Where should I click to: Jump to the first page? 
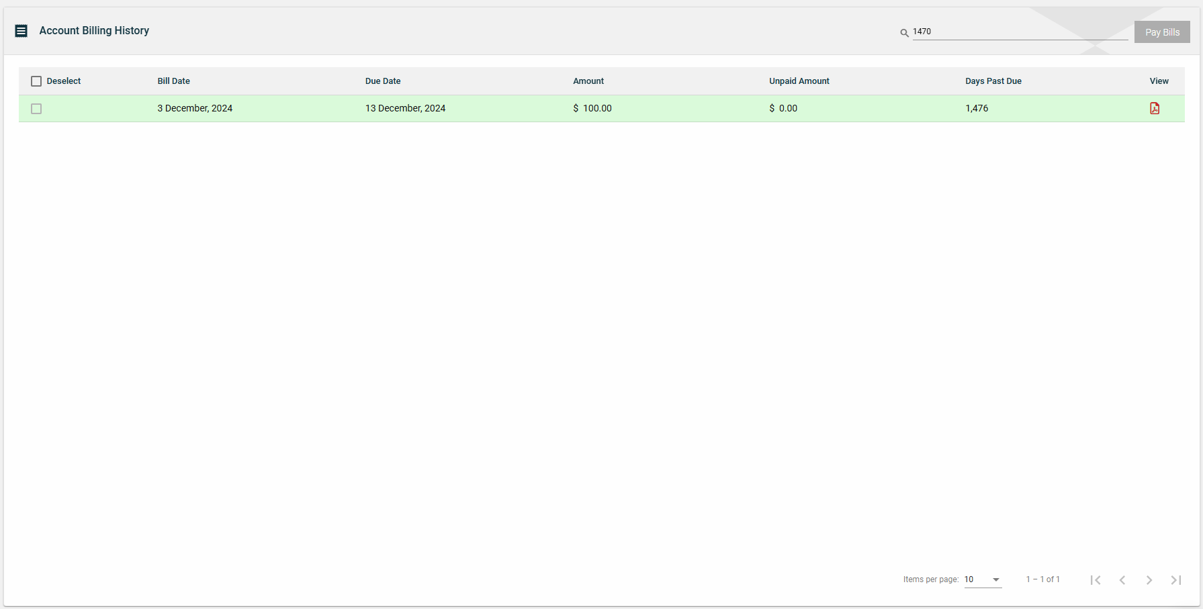[1096, 579]
